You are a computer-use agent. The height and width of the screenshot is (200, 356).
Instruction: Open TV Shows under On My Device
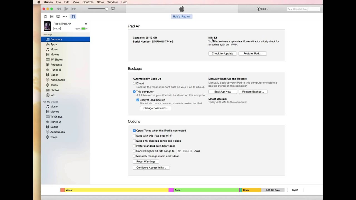(x=56, y=117)
